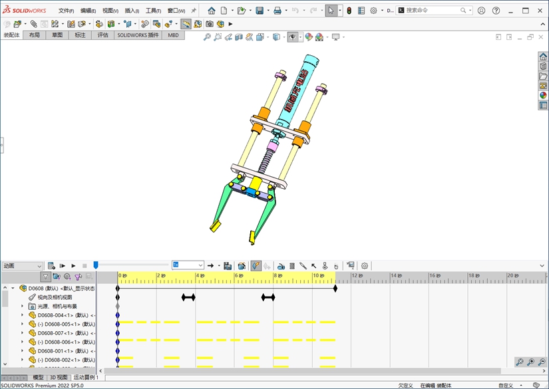Open the 工具 (Tools) menu
The height and width of the screenshot is (389, 549).
pos(153,11)
